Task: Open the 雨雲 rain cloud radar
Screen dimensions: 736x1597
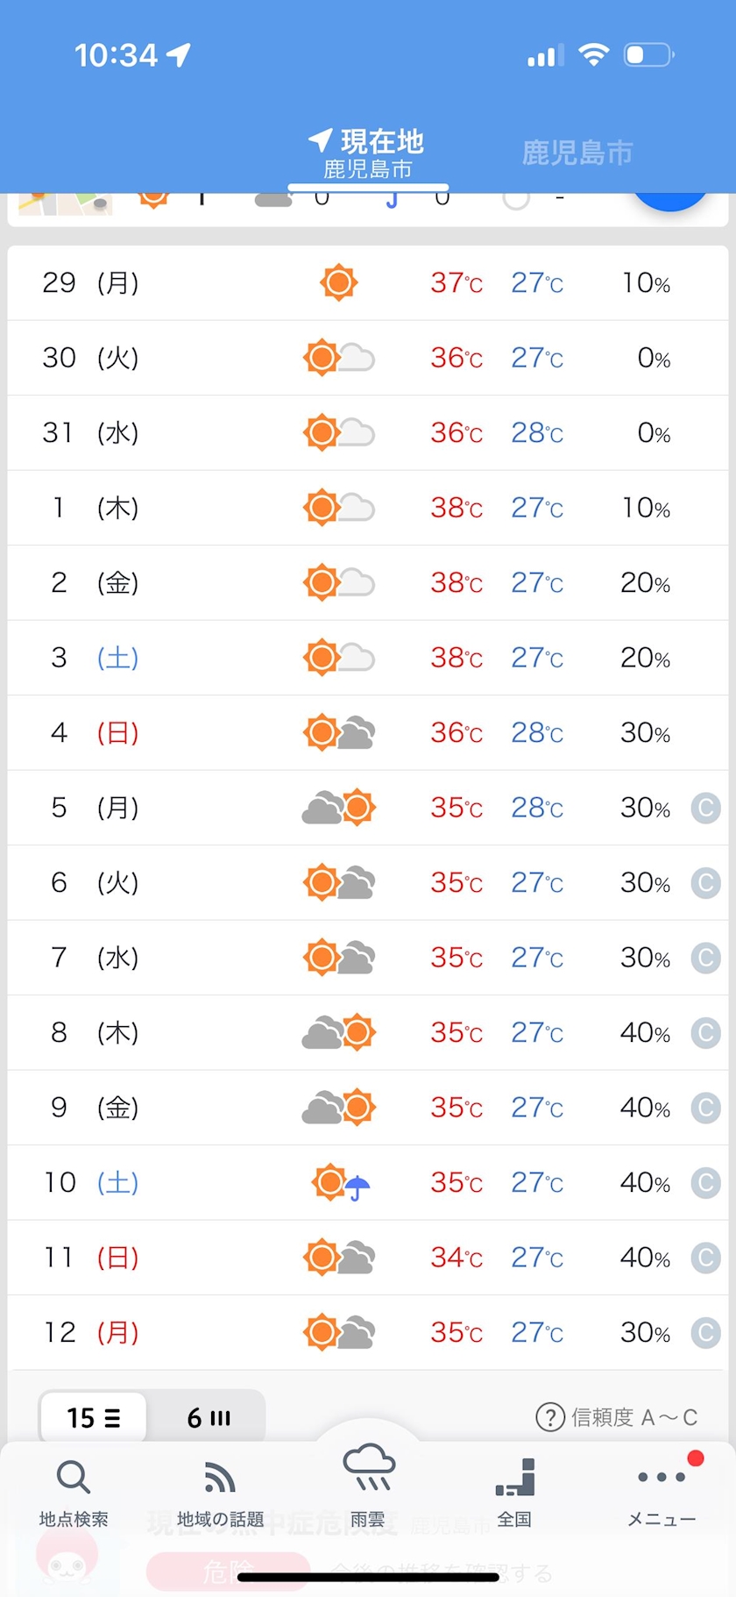Action: (x=368, y=1485)
